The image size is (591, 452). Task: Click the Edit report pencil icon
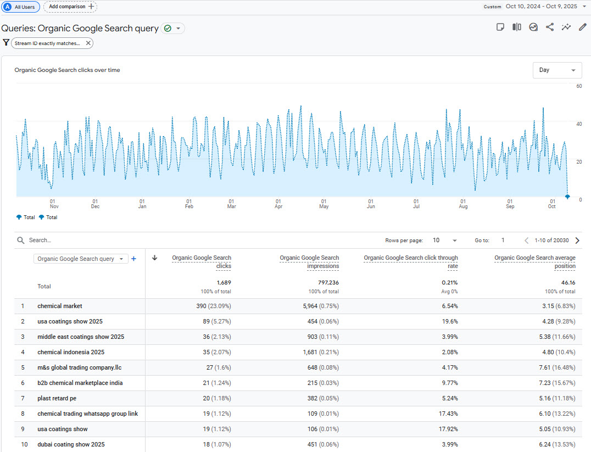pyautogui.click(x=582, y=26)
